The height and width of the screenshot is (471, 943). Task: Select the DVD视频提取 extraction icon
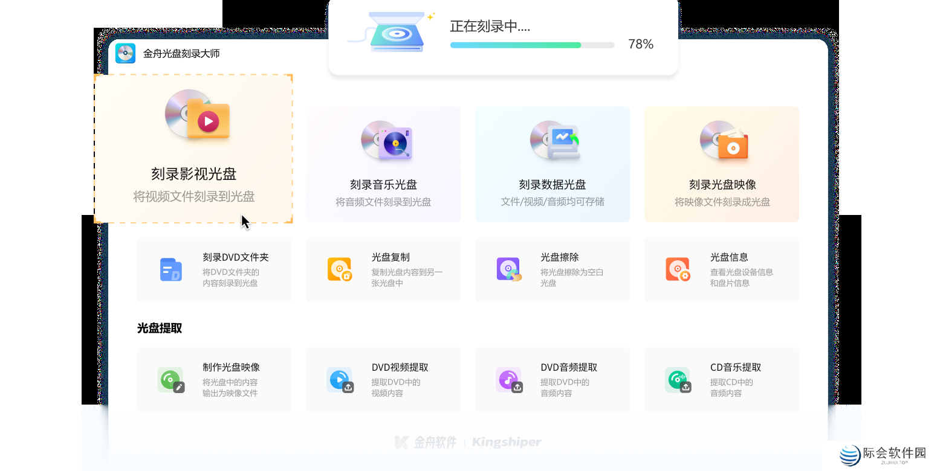pos(340,380)
